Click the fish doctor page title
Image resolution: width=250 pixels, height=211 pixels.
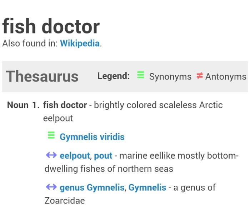coord(51,26)
